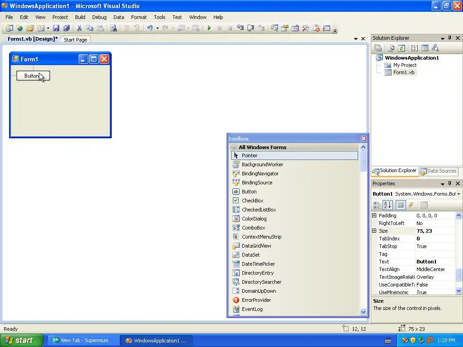This screenshot has height=347, width=463.
Task: Click Properties icon in Solution Explorer toolbar
Action: point(378,48)
